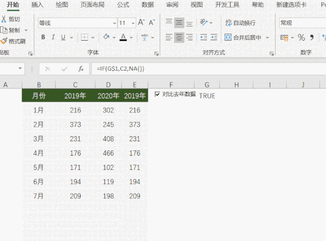
Task: Open number format dropdown (常规)
Action: [x=302, y=23]
